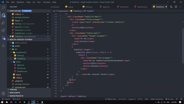Open the Testing flask view
The height and width of the screenshot is (104, 184).
pos(3,45)
